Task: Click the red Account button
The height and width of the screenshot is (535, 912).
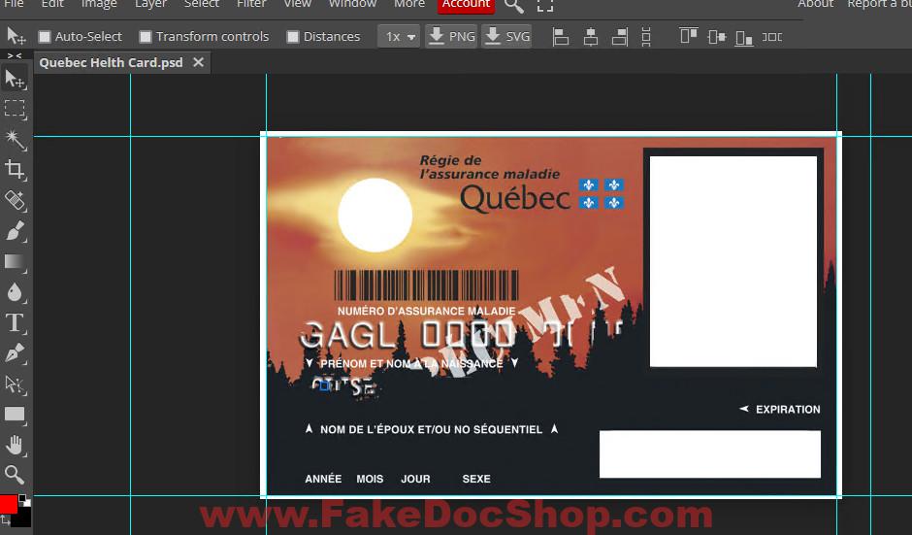Action: click(467, 5)
